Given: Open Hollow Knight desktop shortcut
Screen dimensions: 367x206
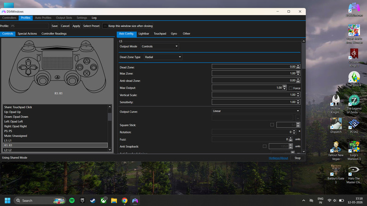Looking at the screenshot, I should (x=336, y=104).
